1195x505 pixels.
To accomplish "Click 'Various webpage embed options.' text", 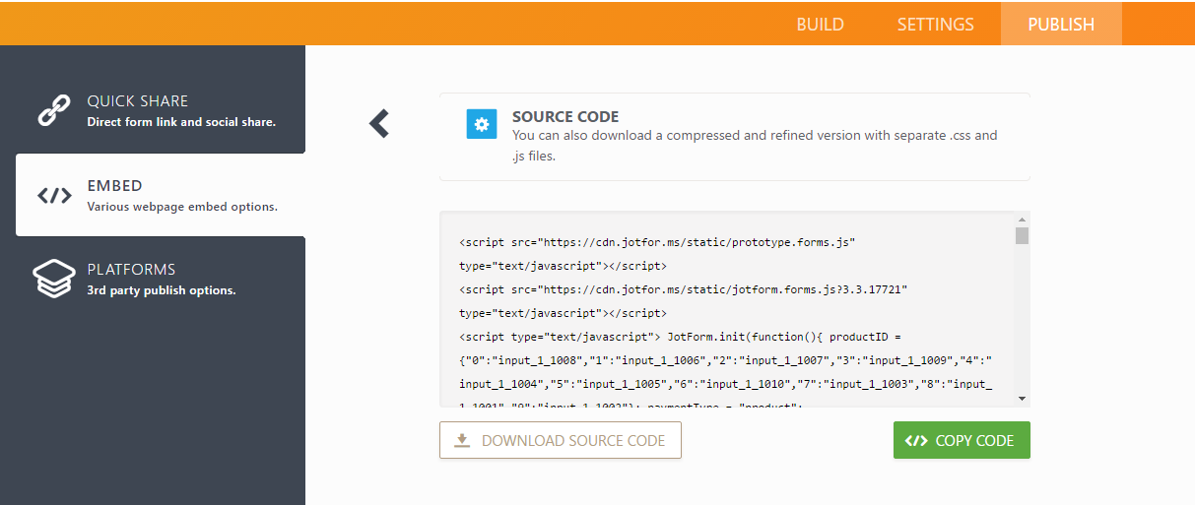I will [182, 207].
